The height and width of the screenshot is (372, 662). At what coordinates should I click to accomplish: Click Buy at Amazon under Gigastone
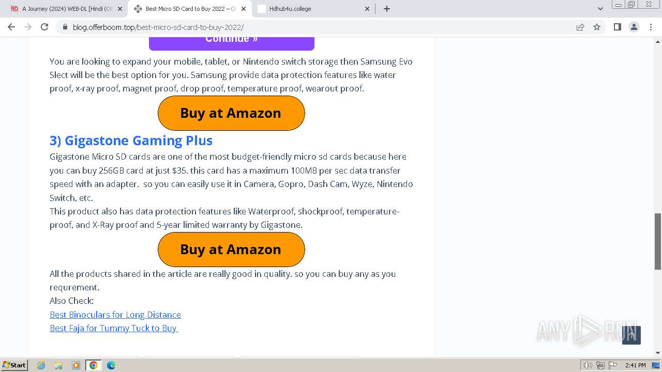coord(231,250)
